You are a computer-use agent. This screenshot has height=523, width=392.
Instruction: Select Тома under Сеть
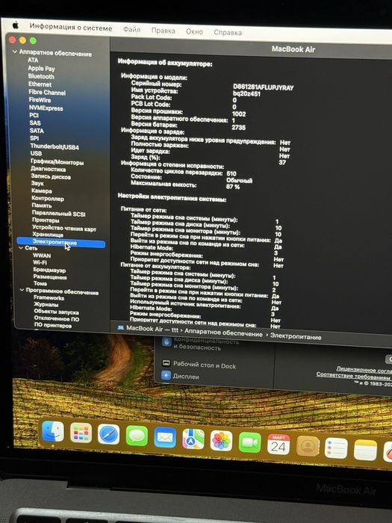pyautogui.click(x=40, y=283)
